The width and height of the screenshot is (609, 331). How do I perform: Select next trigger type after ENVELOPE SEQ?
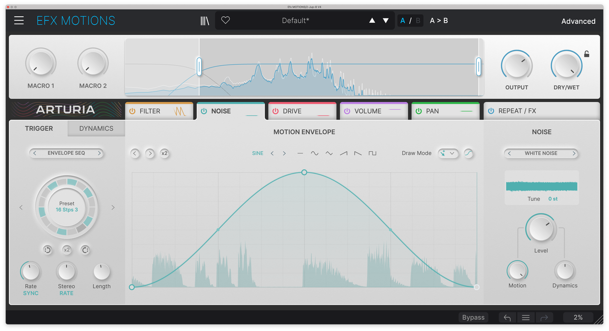point(99,153)
